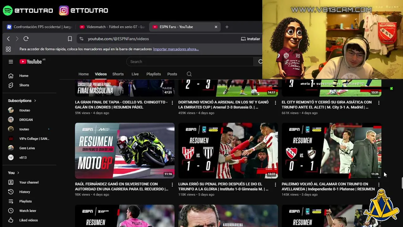Open La gran final de Tapia title

click(x=121, y=105)
